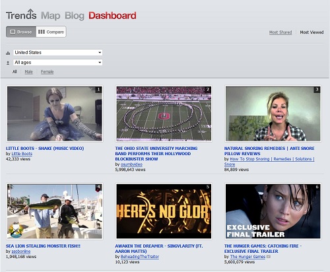The width and height of the screenshot is (330, 272).
Task: Click the verified badge next to The Hunger Games
Action: coord(269,257)
